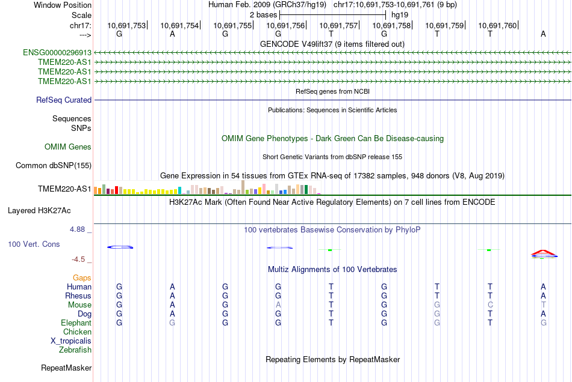
Task: Open the RefSeq genes from NCBI title
Action: click(332, 91)
